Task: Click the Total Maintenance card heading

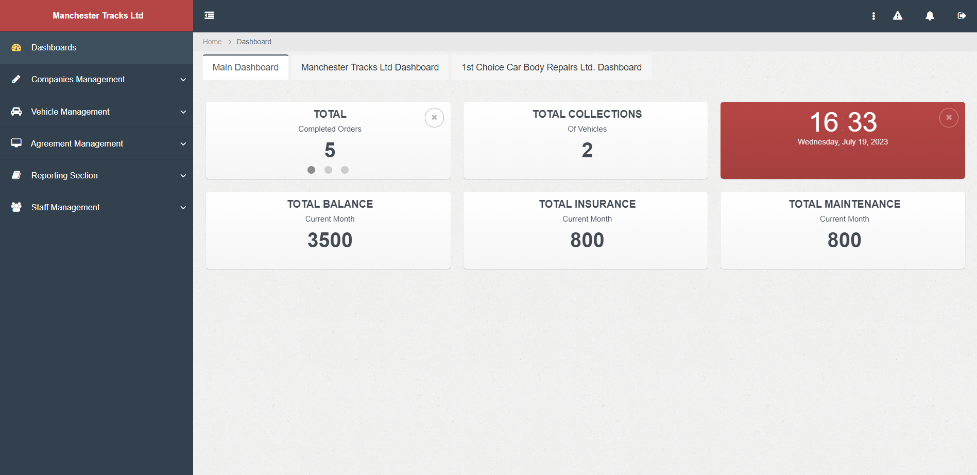Action: [x=845, y=204]
